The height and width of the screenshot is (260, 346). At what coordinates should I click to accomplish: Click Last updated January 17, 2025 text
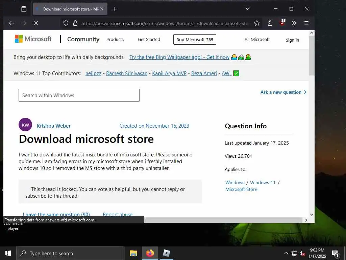[257, 143]
